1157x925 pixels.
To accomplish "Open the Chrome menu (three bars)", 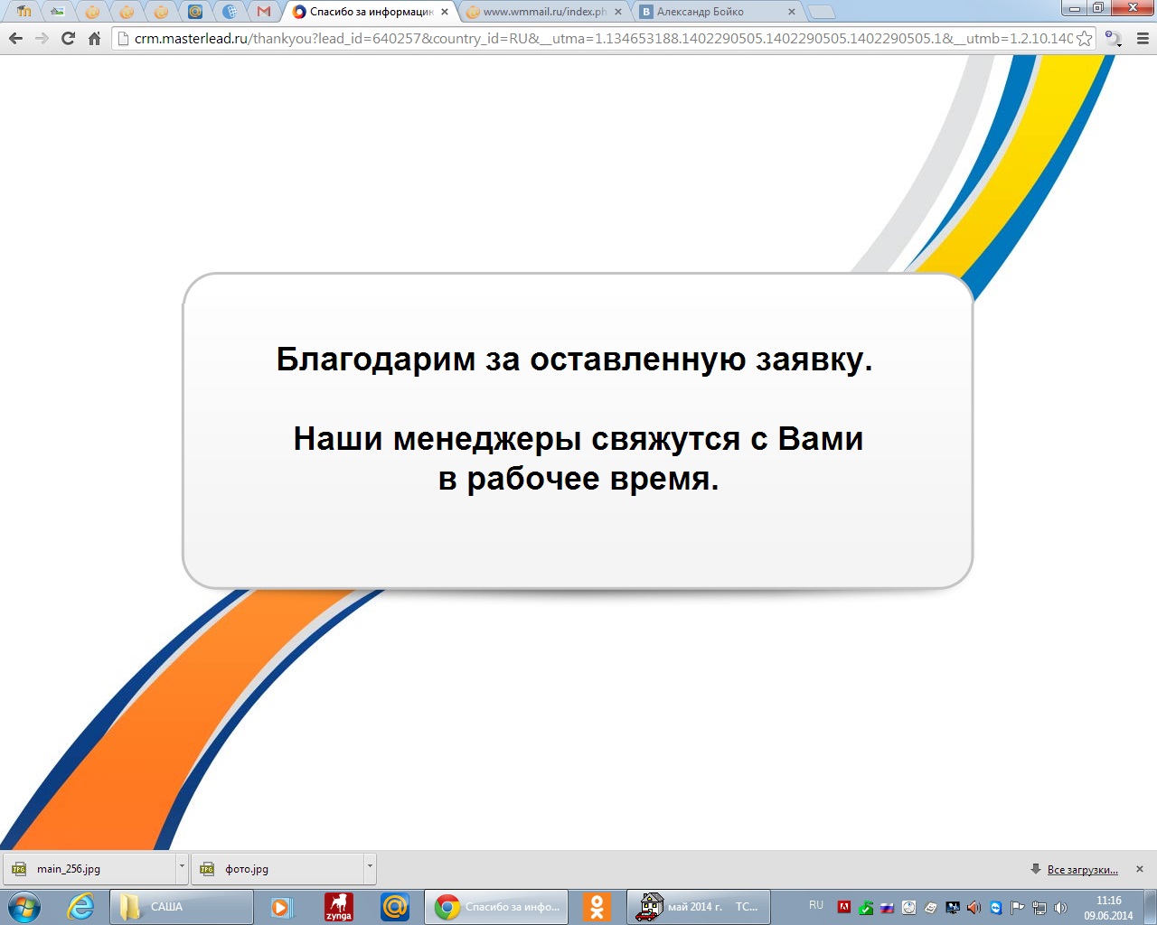I will [1143, 39].
